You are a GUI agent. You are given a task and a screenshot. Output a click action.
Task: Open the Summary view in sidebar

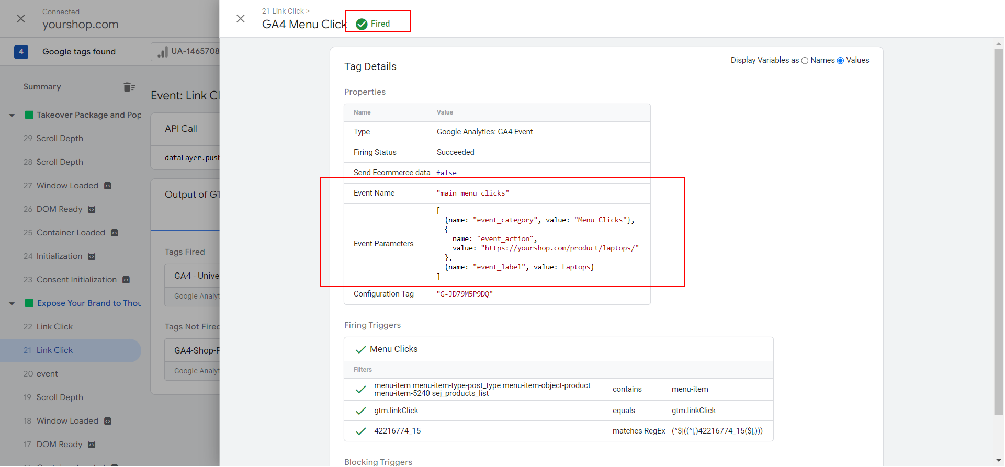pos(42,87)
